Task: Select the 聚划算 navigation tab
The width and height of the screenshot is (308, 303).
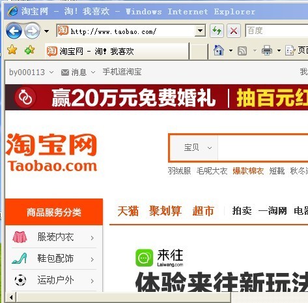Action: [165, 211]
